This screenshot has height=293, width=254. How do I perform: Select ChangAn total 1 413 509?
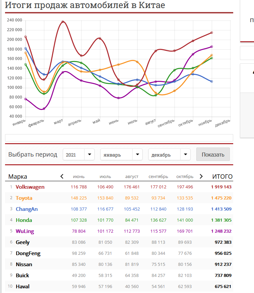(x=221, y=209)
